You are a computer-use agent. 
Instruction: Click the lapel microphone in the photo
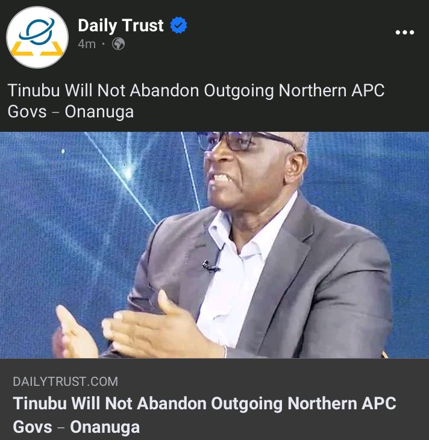(x=210, y=266)
